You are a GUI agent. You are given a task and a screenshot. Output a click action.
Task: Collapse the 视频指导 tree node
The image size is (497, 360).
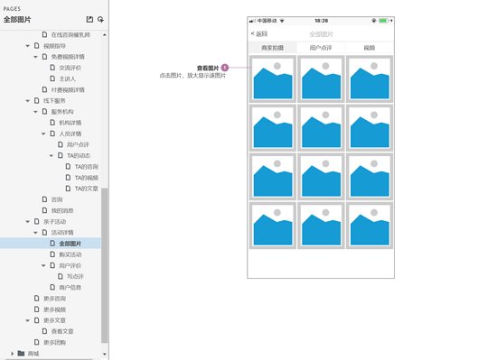pyautogui.click(x=28, y=46)
